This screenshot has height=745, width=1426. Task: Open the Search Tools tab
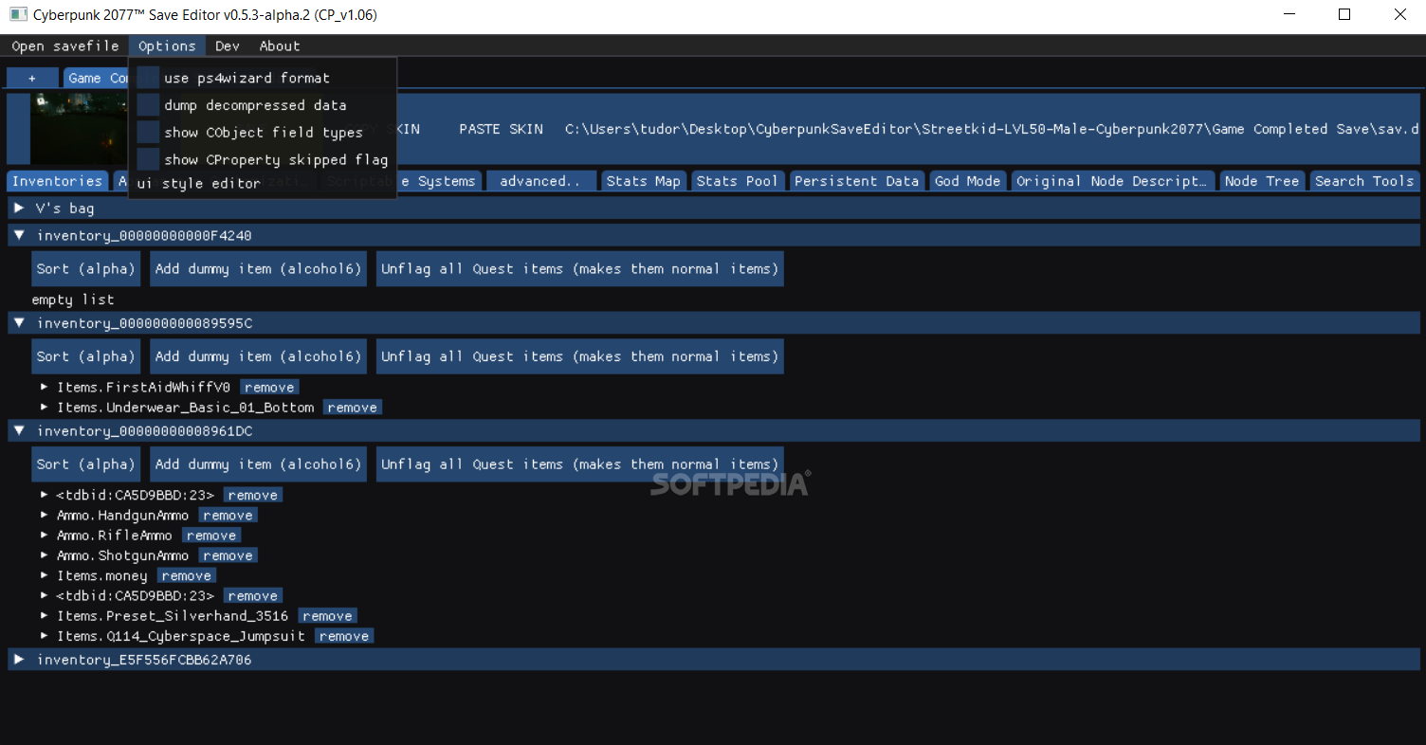click(x=1364, y=181)
